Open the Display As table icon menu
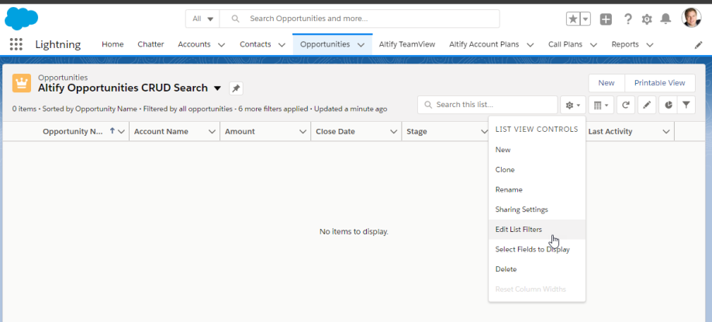The height and width of the screenshot is (322, 712). [601, 105]
